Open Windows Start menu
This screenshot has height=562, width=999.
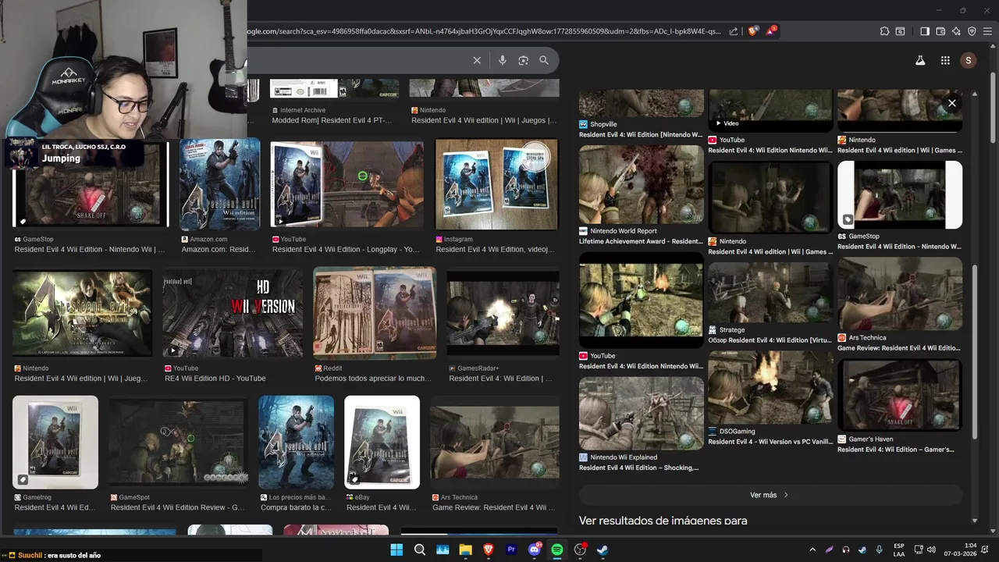pos(396,550)
